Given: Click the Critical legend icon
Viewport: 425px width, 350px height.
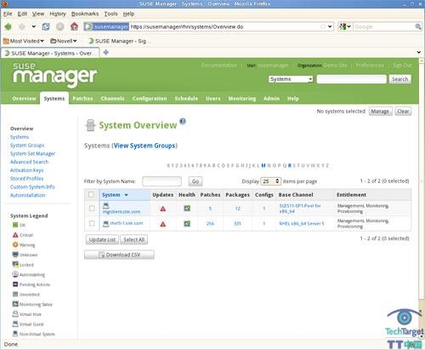Looking at the screenshot, I should (x=15, y=235).
